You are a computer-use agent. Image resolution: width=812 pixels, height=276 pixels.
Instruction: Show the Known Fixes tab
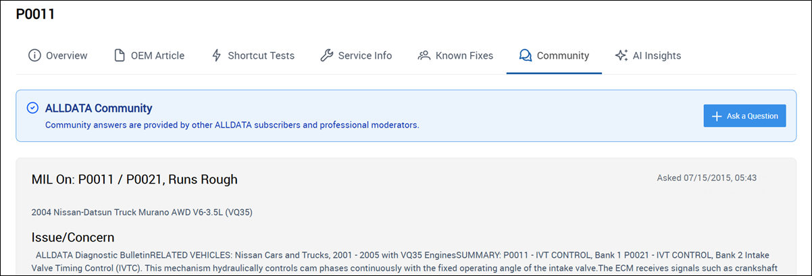464,56
